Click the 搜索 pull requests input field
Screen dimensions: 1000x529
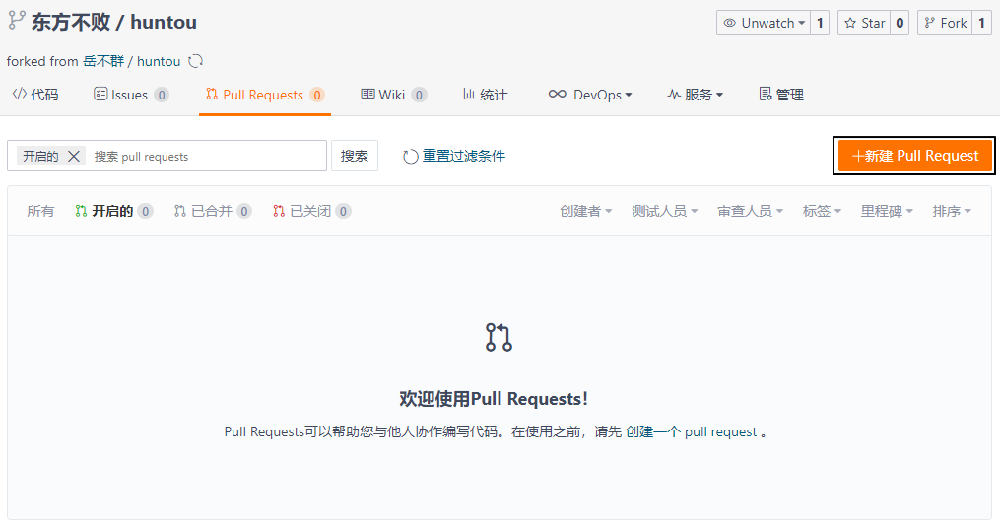(207, 156)
